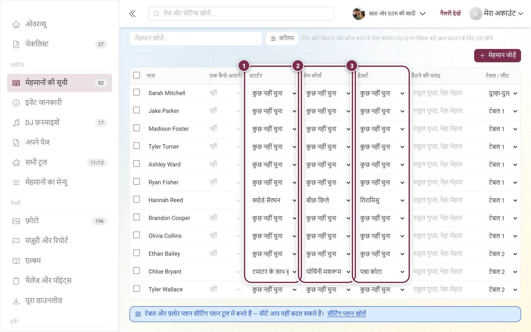Open Chloe Bryant's पन्ना कोटा dessert dropdown

click(382, 272)
